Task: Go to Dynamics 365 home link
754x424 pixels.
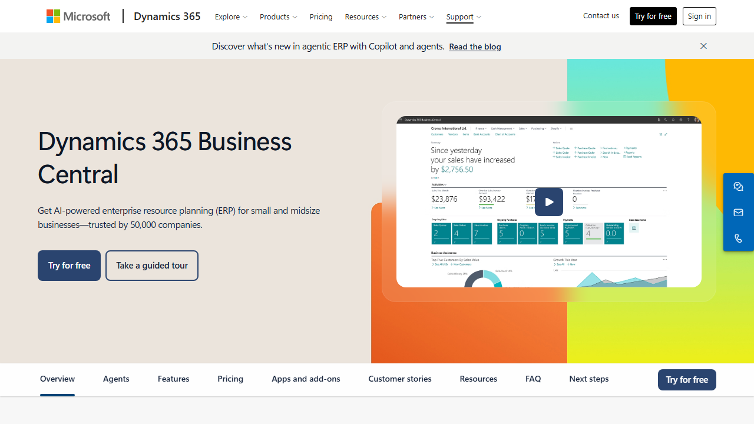Action: (167, 16)
